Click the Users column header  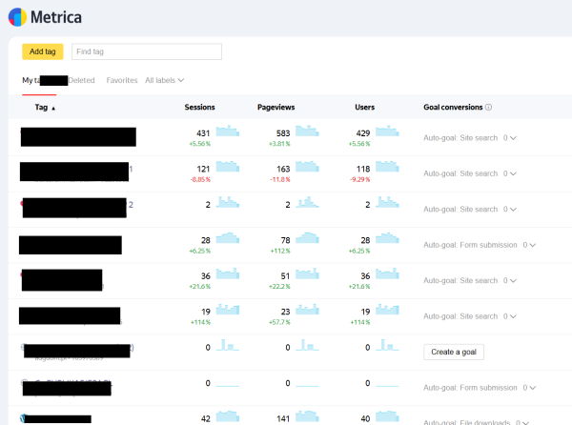[x=364, y=108]
